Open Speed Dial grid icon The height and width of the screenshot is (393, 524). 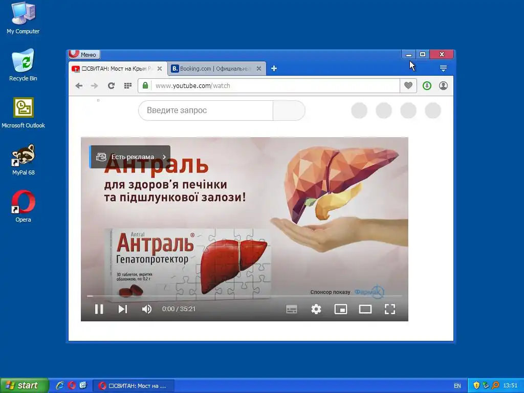(127, 86)
